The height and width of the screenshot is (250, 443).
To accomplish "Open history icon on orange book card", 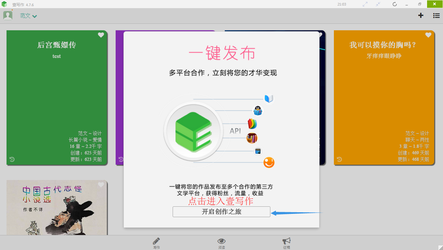I will coord(339,159).
